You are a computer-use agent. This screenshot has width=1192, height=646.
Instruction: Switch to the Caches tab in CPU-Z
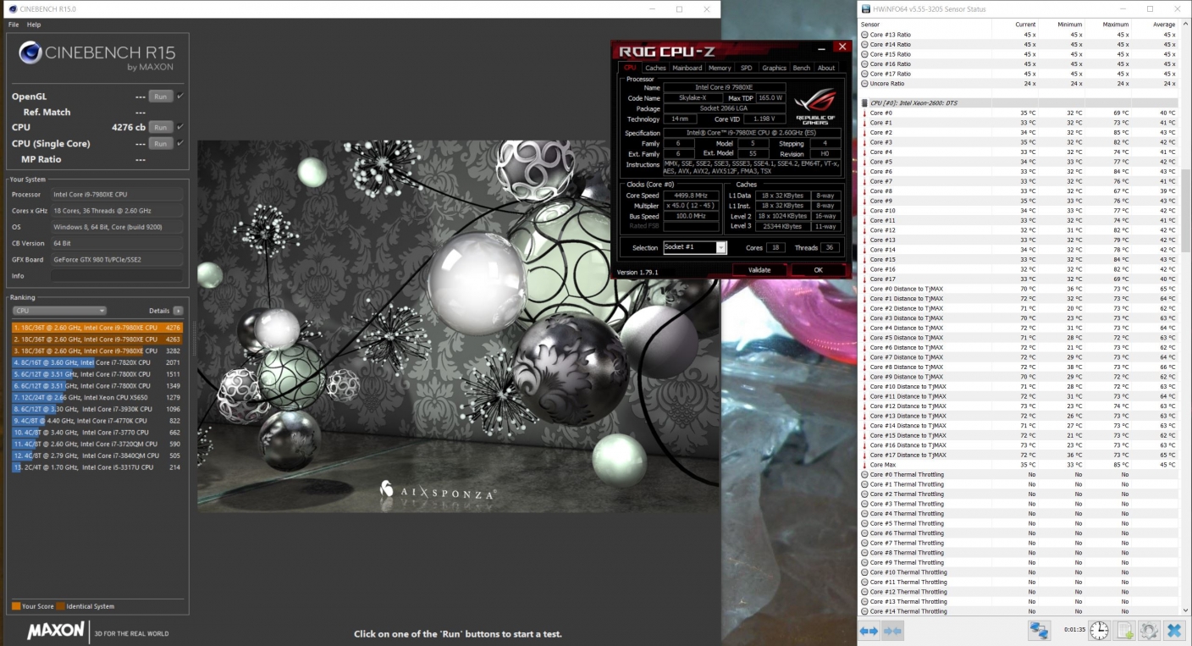(x=655, y=68)
